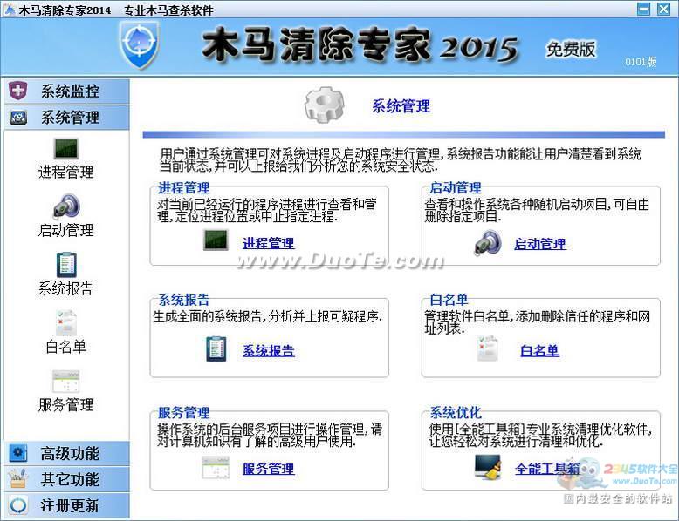Viewport: 679px width, 521px height.
Task: Click the 免费版 label in the banner
Action: [x=571, y=49]
